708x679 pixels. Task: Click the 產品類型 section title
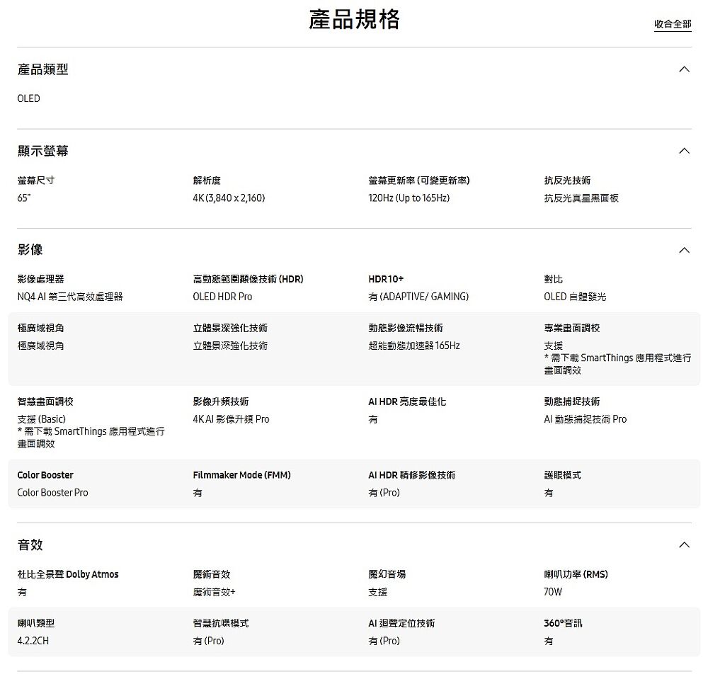pyautogui.click(x=43, y=69)
